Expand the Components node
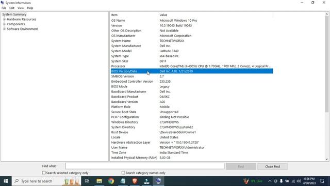 click(4, 24)
